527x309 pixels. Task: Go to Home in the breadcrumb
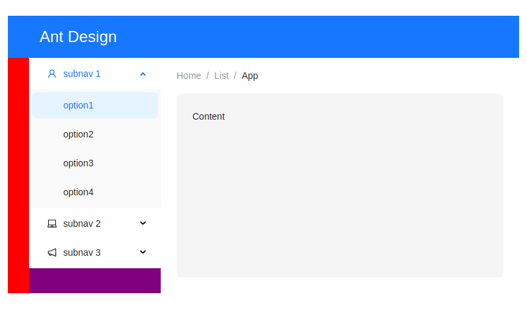point(188,76)
